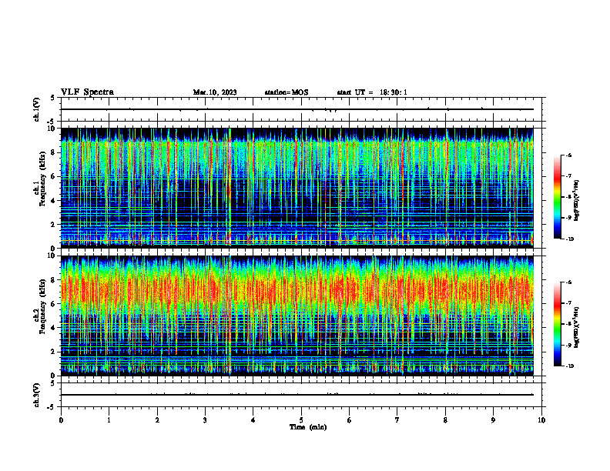Click the "VLF Spectra" plot title
The image size is (610, 471).
[x=87, y=92]
